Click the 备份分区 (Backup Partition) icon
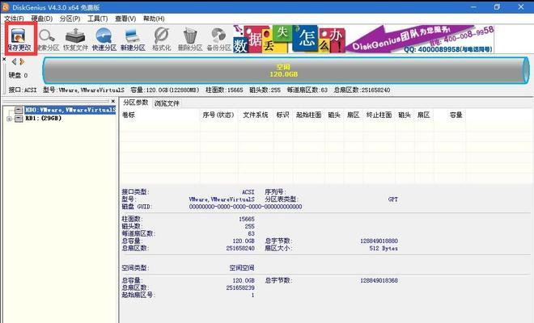This screenshot has width=534, height=323. pyautogui.click(x=218, y=40)
